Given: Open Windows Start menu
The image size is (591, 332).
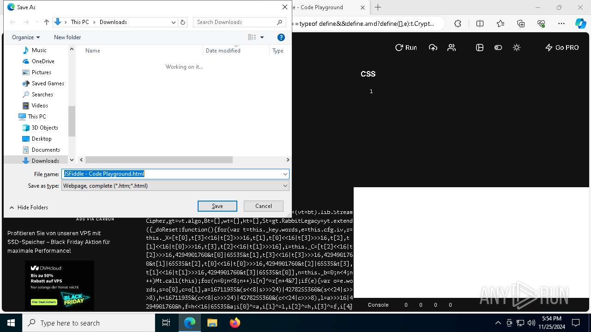Looking at the screenshot, I should (x=11, y=323).
